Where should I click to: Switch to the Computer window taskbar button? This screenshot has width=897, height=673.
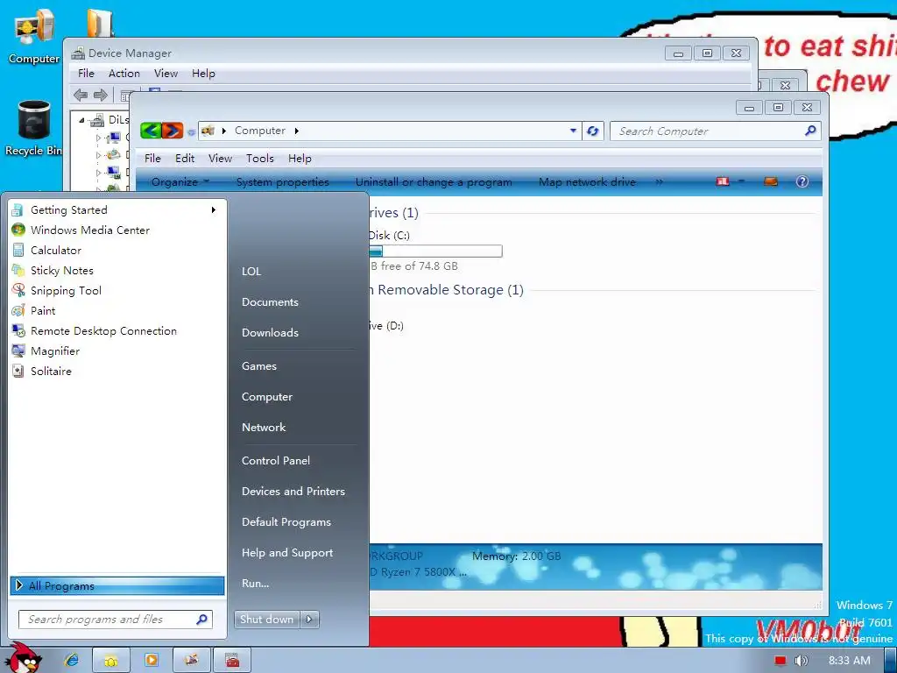click(192, 661)
